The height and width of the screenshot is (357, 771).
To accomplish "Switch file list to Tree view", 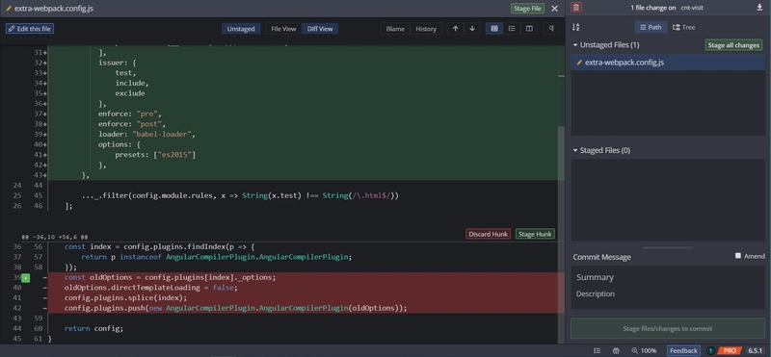I will click(x=683, y=28).
